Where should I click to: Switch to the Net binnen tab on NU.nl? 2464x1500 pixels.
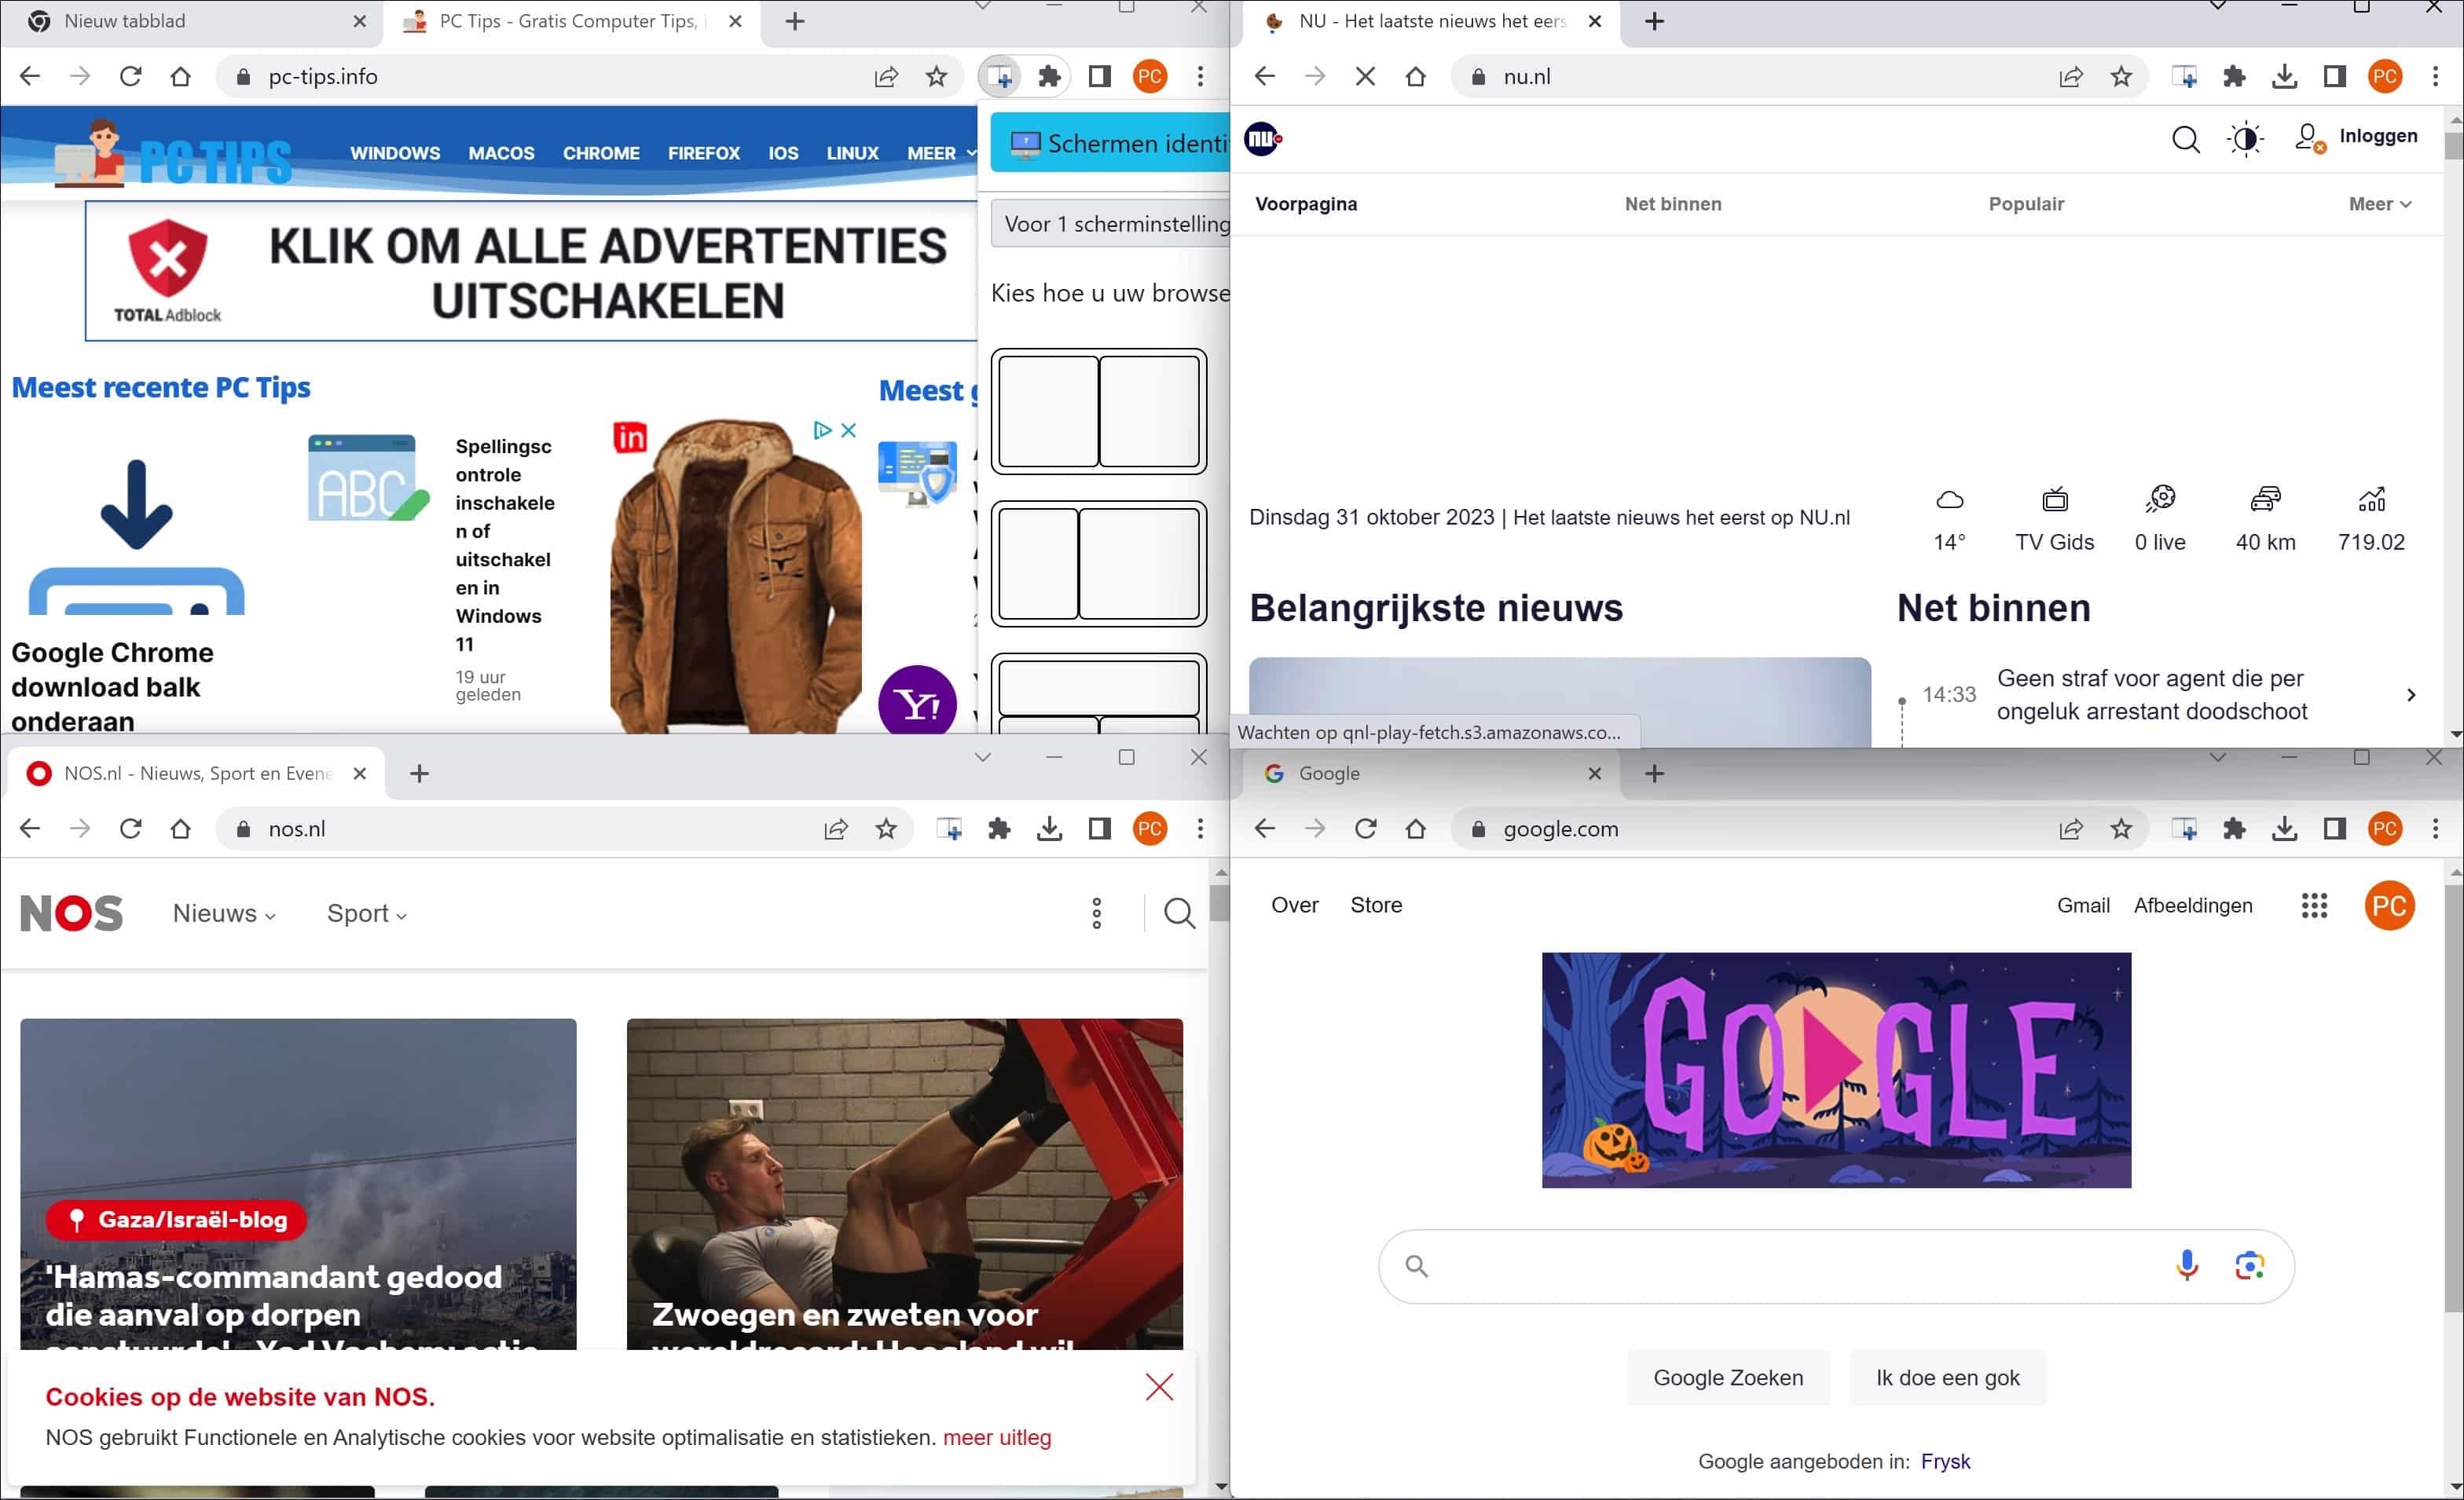point(1673,203)
